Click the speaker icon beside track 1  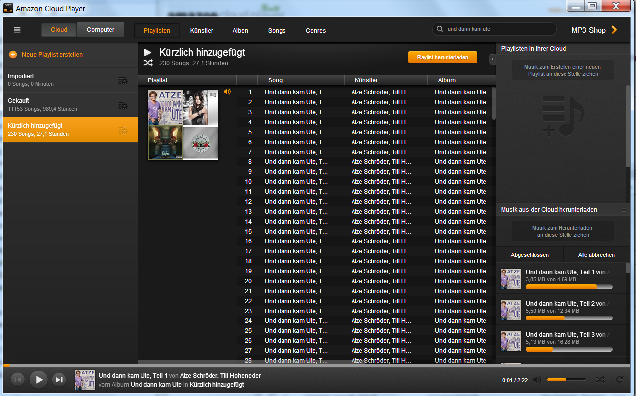tap(227, 91)
